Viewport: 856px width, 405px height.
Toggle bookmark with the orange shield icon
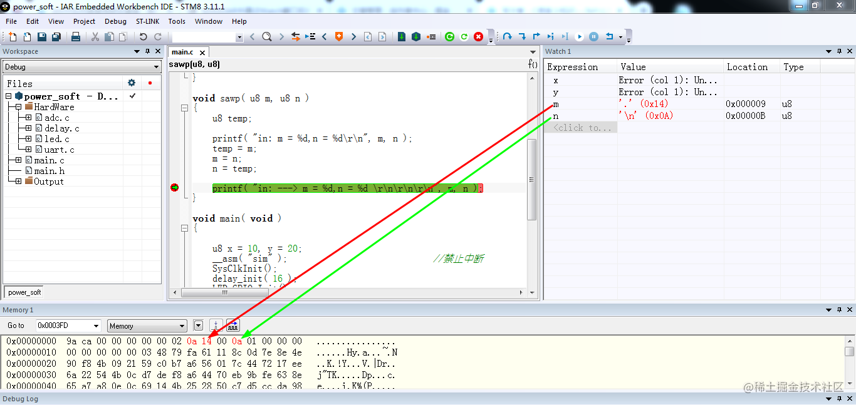339,37
